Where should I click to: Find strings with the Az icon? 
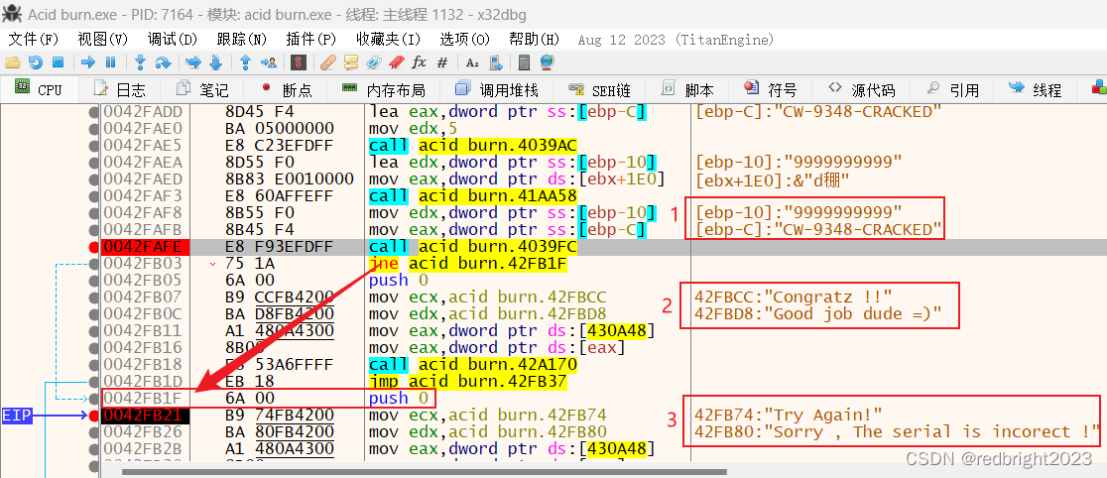coord(472,62)
